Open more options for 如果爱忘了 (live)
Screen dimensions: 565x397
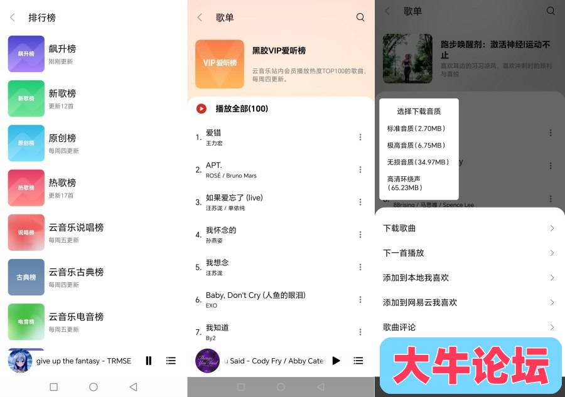tap(360, 202)
